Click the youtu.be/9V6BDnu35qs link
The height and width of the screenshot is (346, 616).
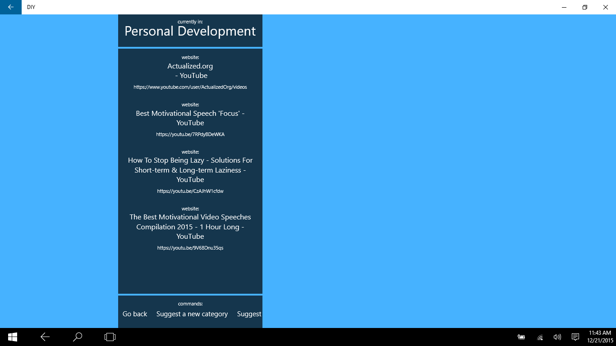coord(190,248)
